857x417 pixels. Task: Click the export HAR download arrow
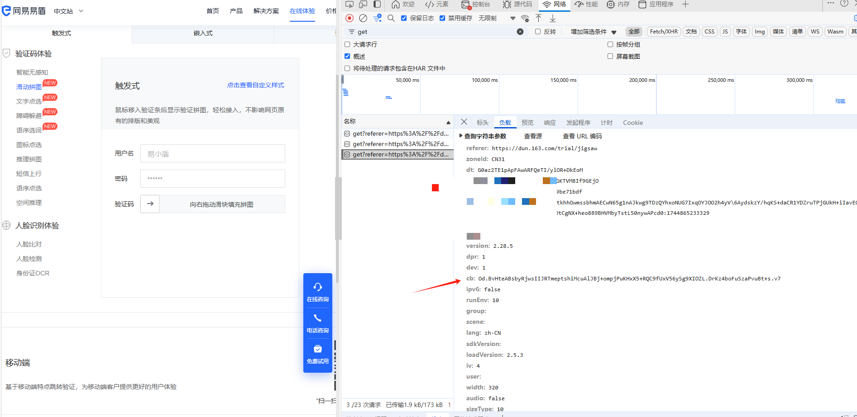tap(553, 18)
